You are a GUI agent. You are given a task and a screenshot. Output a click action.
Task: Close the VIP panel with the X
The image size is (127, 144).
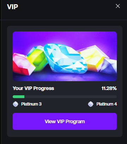[x=118, y=6]
